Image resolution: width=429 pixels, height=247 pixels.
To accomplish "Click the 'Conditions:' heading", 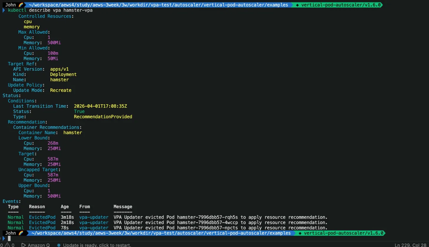I will pyautogui.click(x=22, y=101).
